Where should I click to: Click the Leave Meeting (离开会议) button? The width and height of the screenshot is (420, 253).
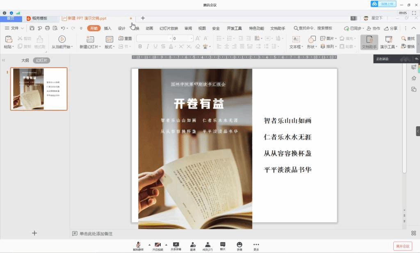coord(402,246)
